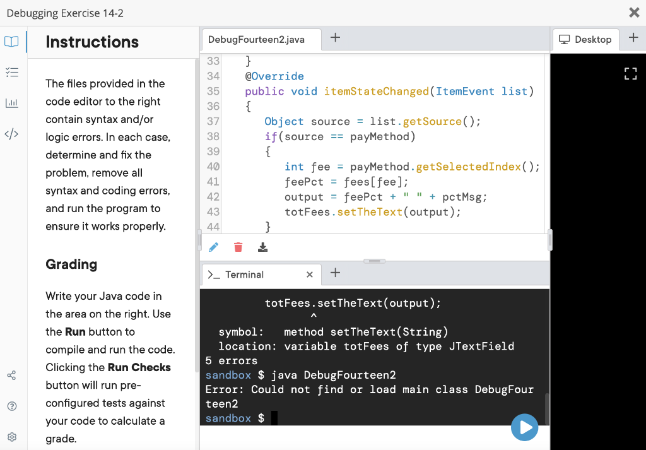Image resolution: width=646 pixels, height=450 pixels.
Task: Enter fullscreen on the Desktop preview
Action: pos(630,73)
